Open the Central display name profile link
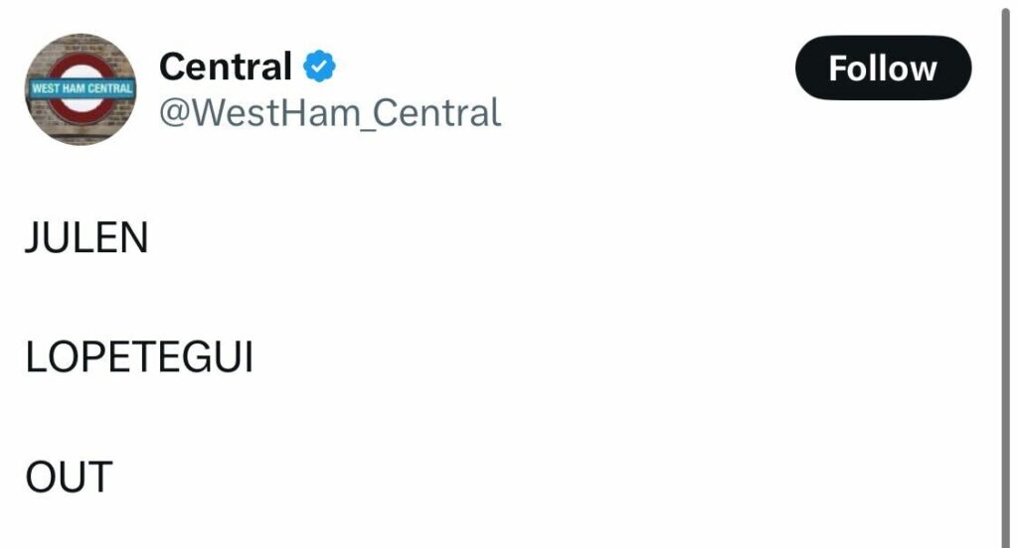Viewport: 1018px width, 548px height. pyautogui.click(x=226, y=67)
